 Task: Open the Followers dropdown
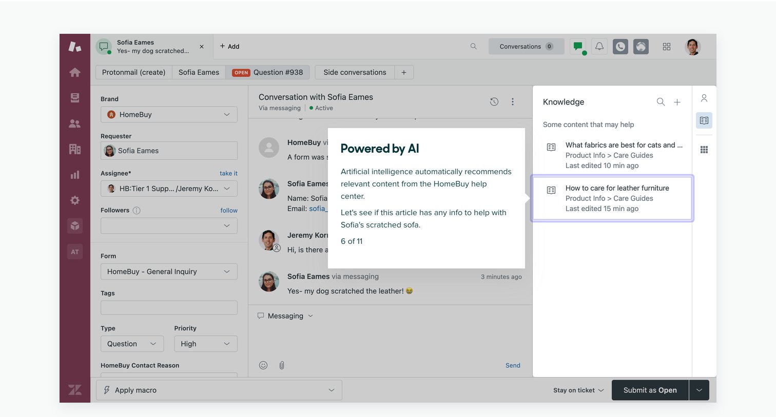point(169,225)
